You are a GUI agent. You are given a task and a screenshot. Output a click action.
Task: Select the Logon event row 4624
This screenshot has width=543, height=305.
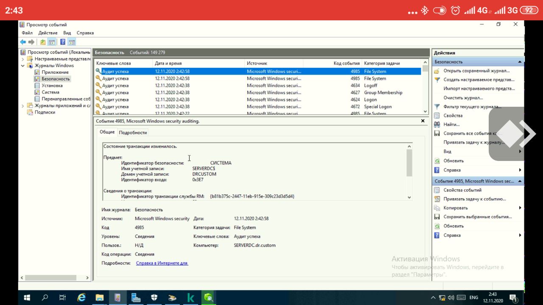coord(258,100)
